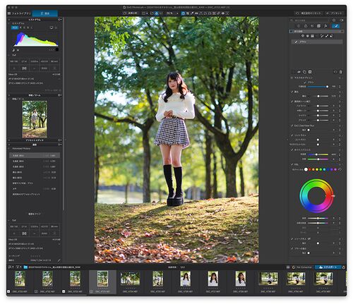Open the Histogram palette options menu

tap(60, 20)
